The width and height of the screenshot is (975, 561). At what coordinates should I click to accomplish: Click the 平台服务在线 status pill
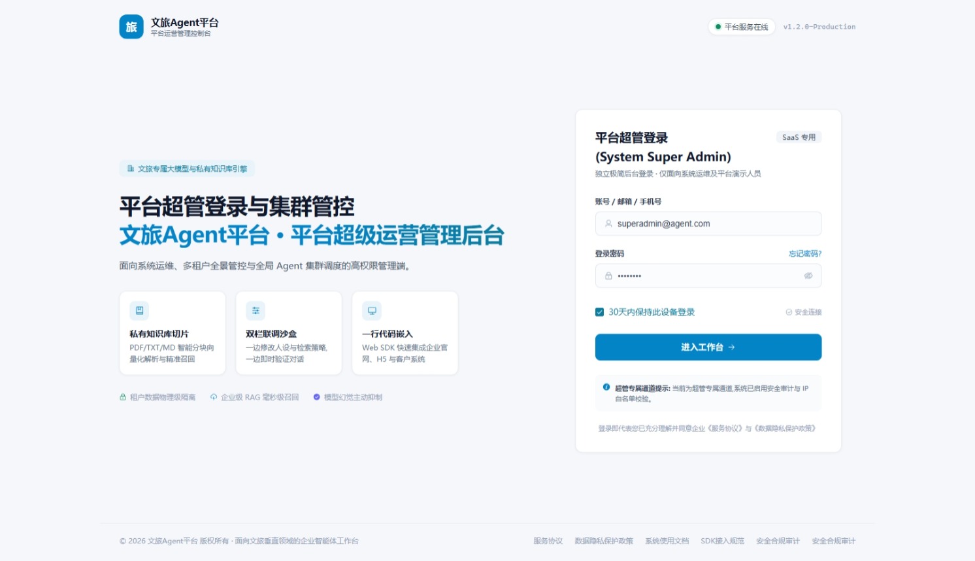point(742,27)
